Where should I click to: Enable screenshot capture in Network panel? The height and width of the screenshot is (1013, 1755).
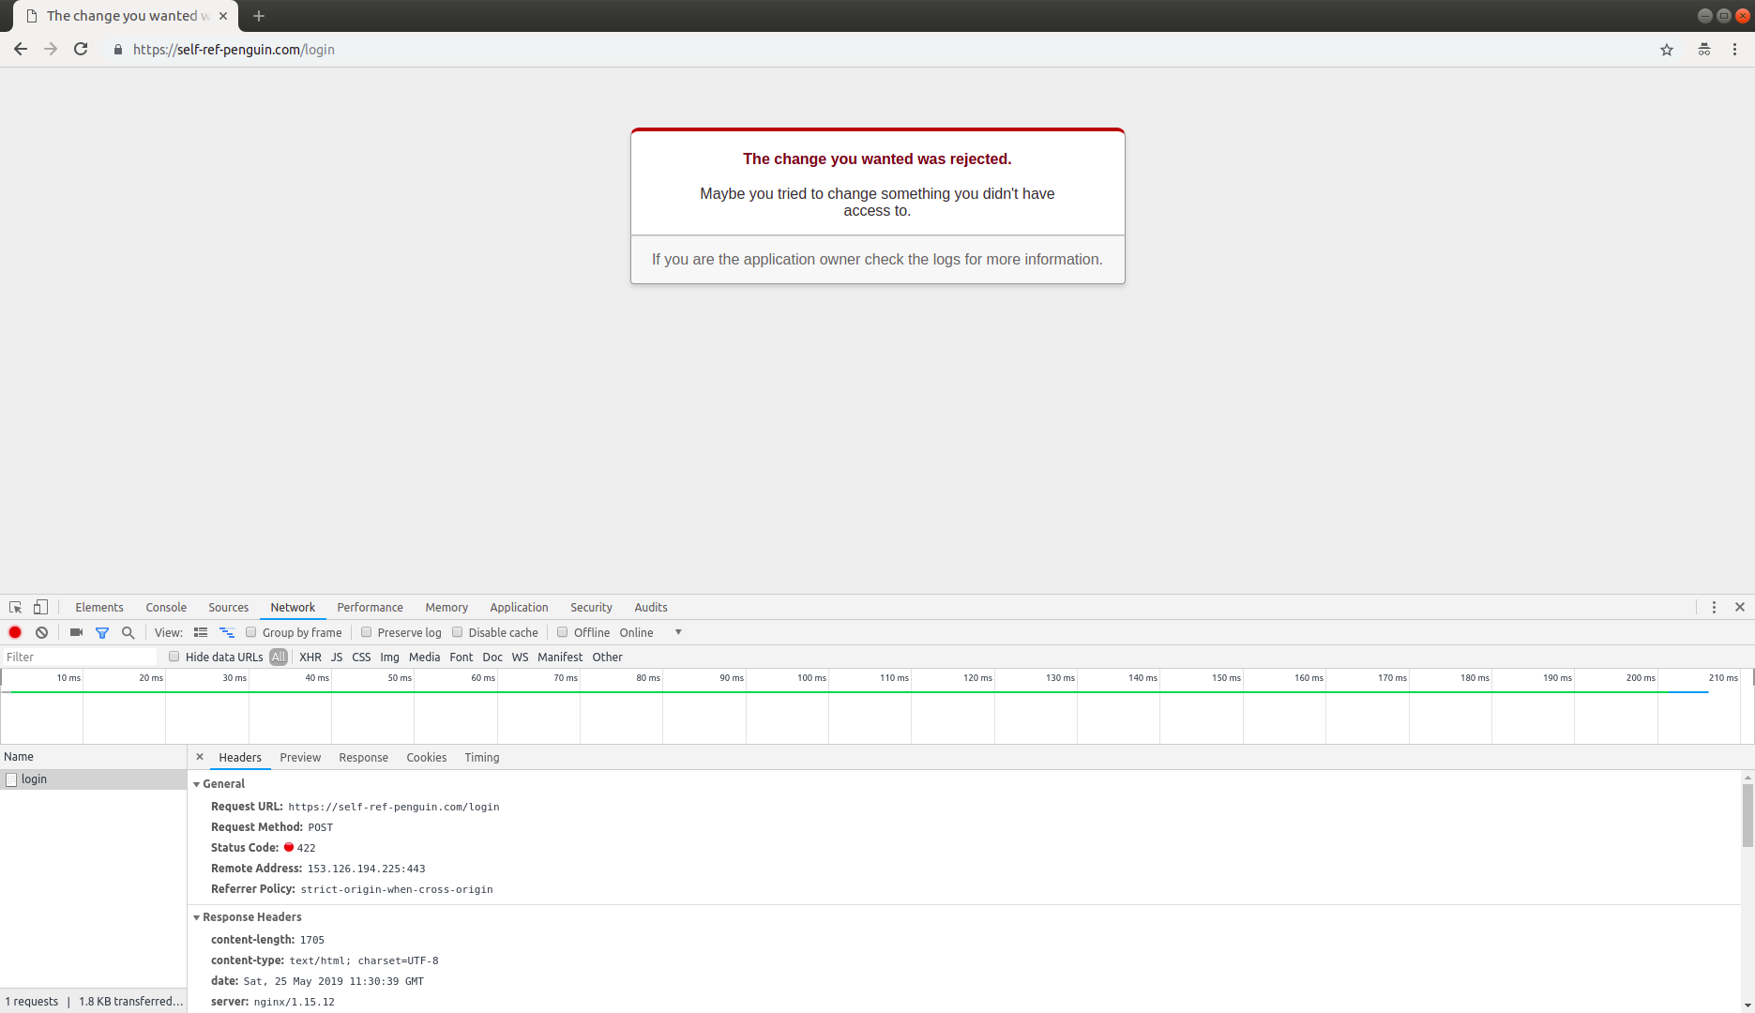[x=75, y=632]
